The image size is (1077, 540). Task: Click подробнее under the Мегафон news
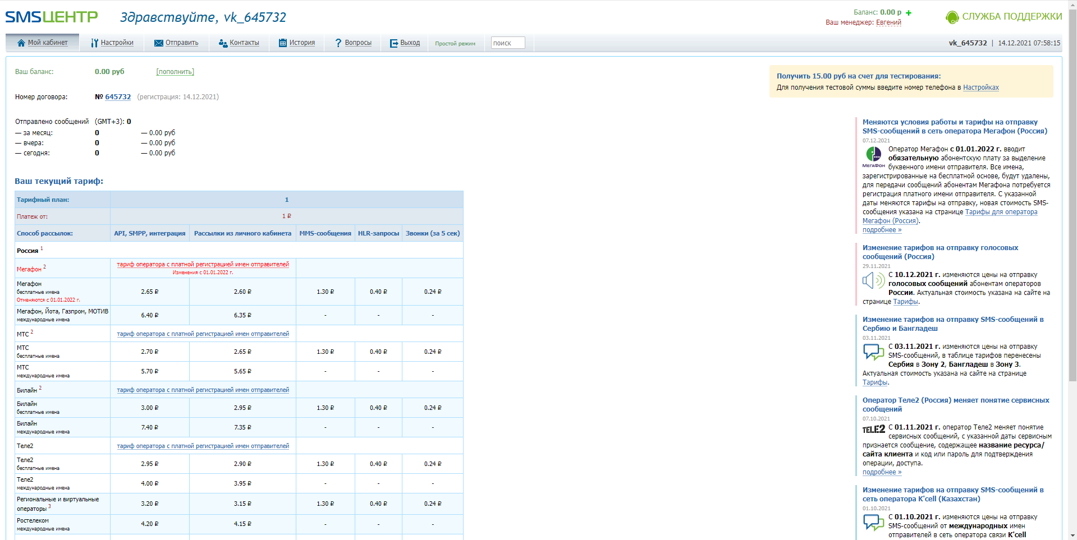point(882,230)
